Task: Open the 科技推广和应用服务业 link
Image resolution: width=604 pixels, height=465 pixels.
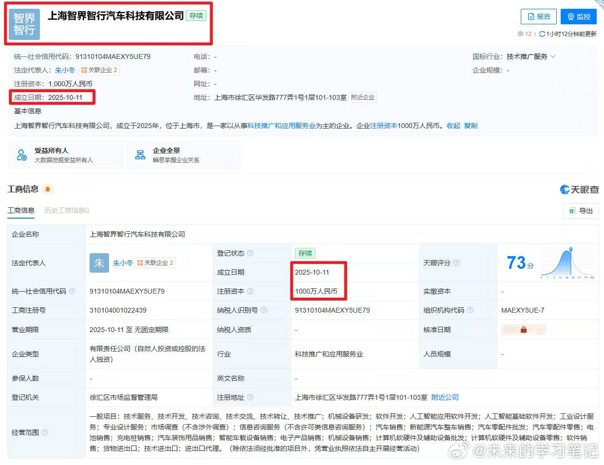Action: (281, 126)
